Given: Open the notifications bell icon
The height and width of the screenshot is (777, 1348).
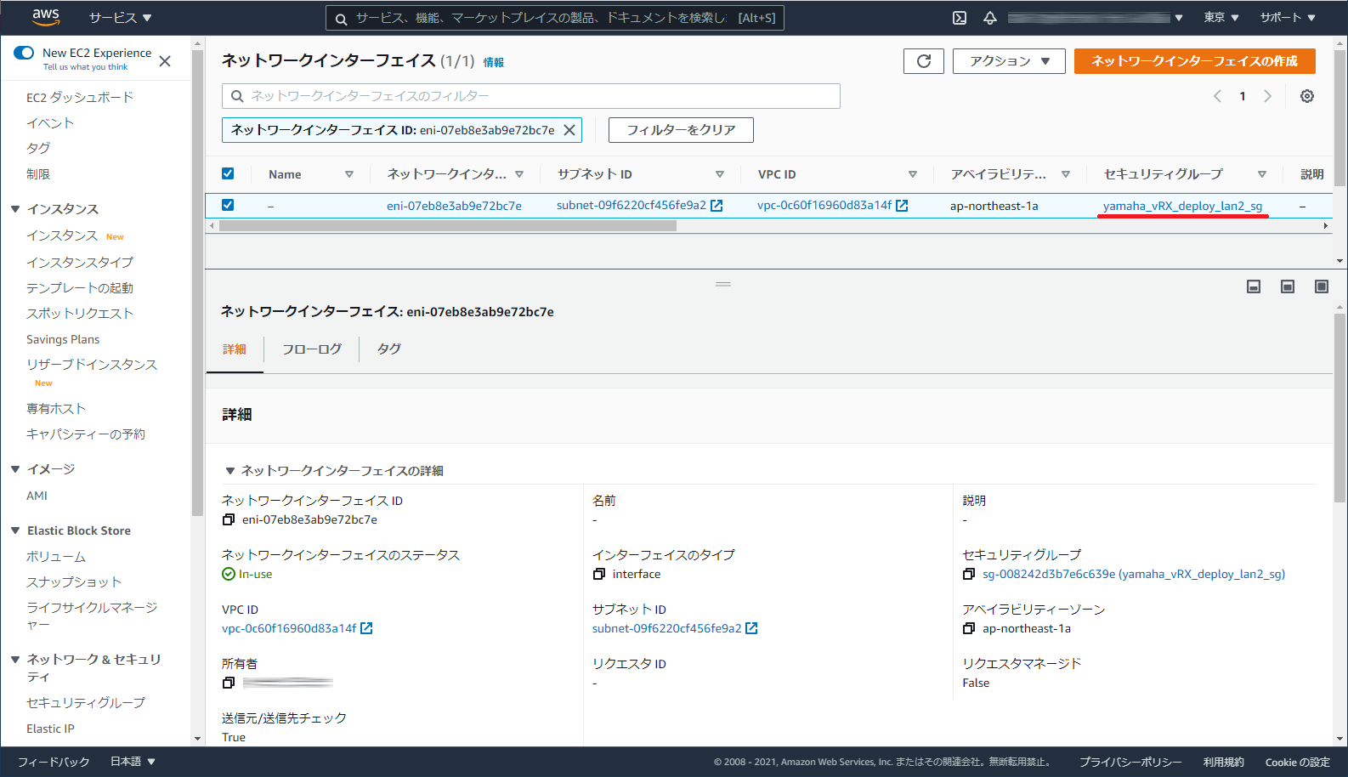Looking at the screenshot, I should coord(990,18).
